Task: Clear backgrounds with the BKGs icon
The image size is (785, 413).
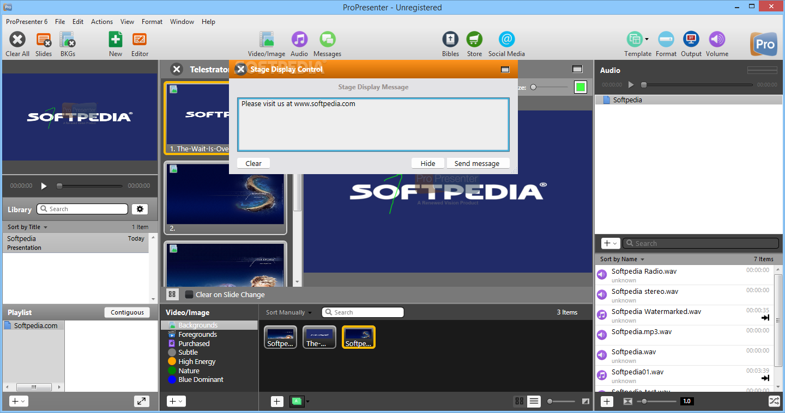Action: click(x=68, y=40)
